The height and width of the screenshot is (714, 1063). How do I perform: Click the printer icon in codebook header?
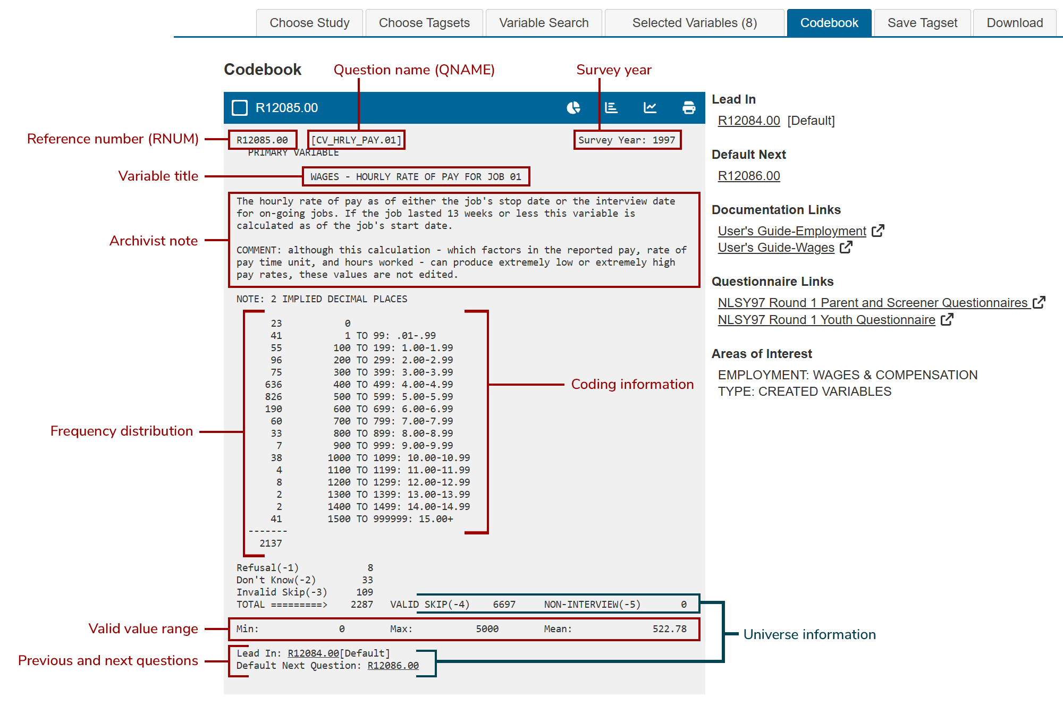coord(689,108)
